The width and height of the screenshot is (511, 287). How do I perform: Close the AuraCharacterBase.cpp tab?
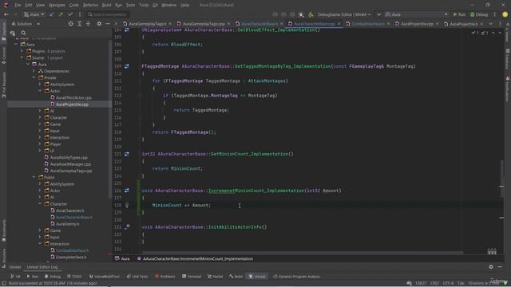pyautogui.click(x=339, y=24)
